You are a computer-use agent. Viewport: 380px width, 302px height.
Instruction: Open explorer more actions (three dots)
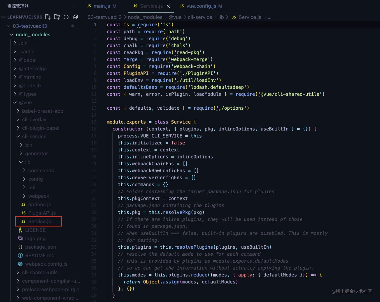[72, 6]
